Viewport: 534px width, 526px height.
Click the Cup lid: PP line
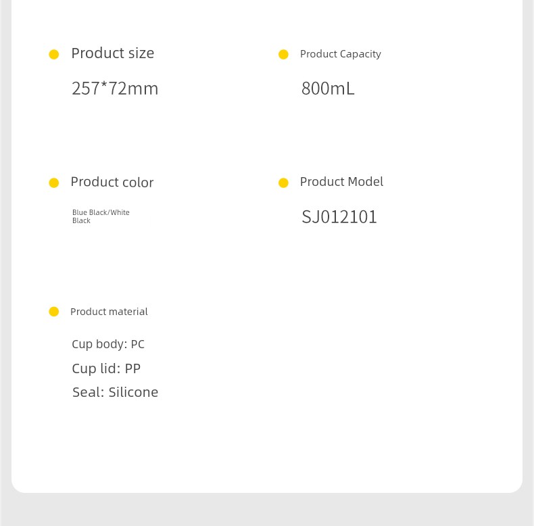click(106, 368)
